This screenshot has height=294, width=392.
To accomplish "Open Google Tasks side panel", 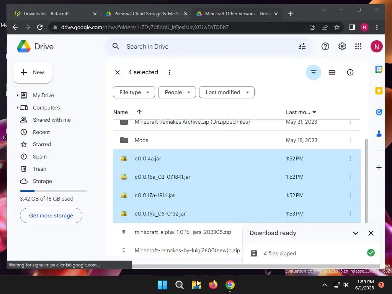I will pyautogui.click(x=379, y=112).
